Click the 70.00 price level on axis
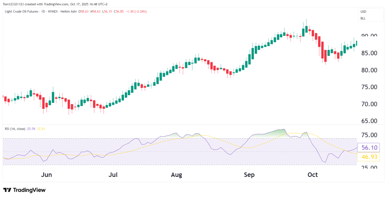Screen dimensions: 387x198 (369, 104)
